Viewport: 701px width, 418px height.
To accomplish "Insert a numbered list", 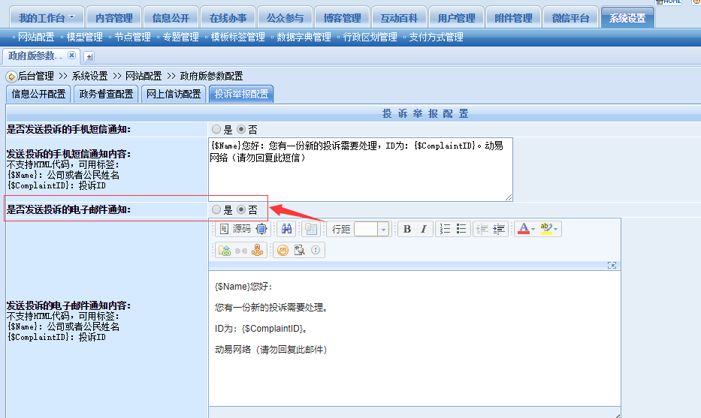I will pos(445,229).
